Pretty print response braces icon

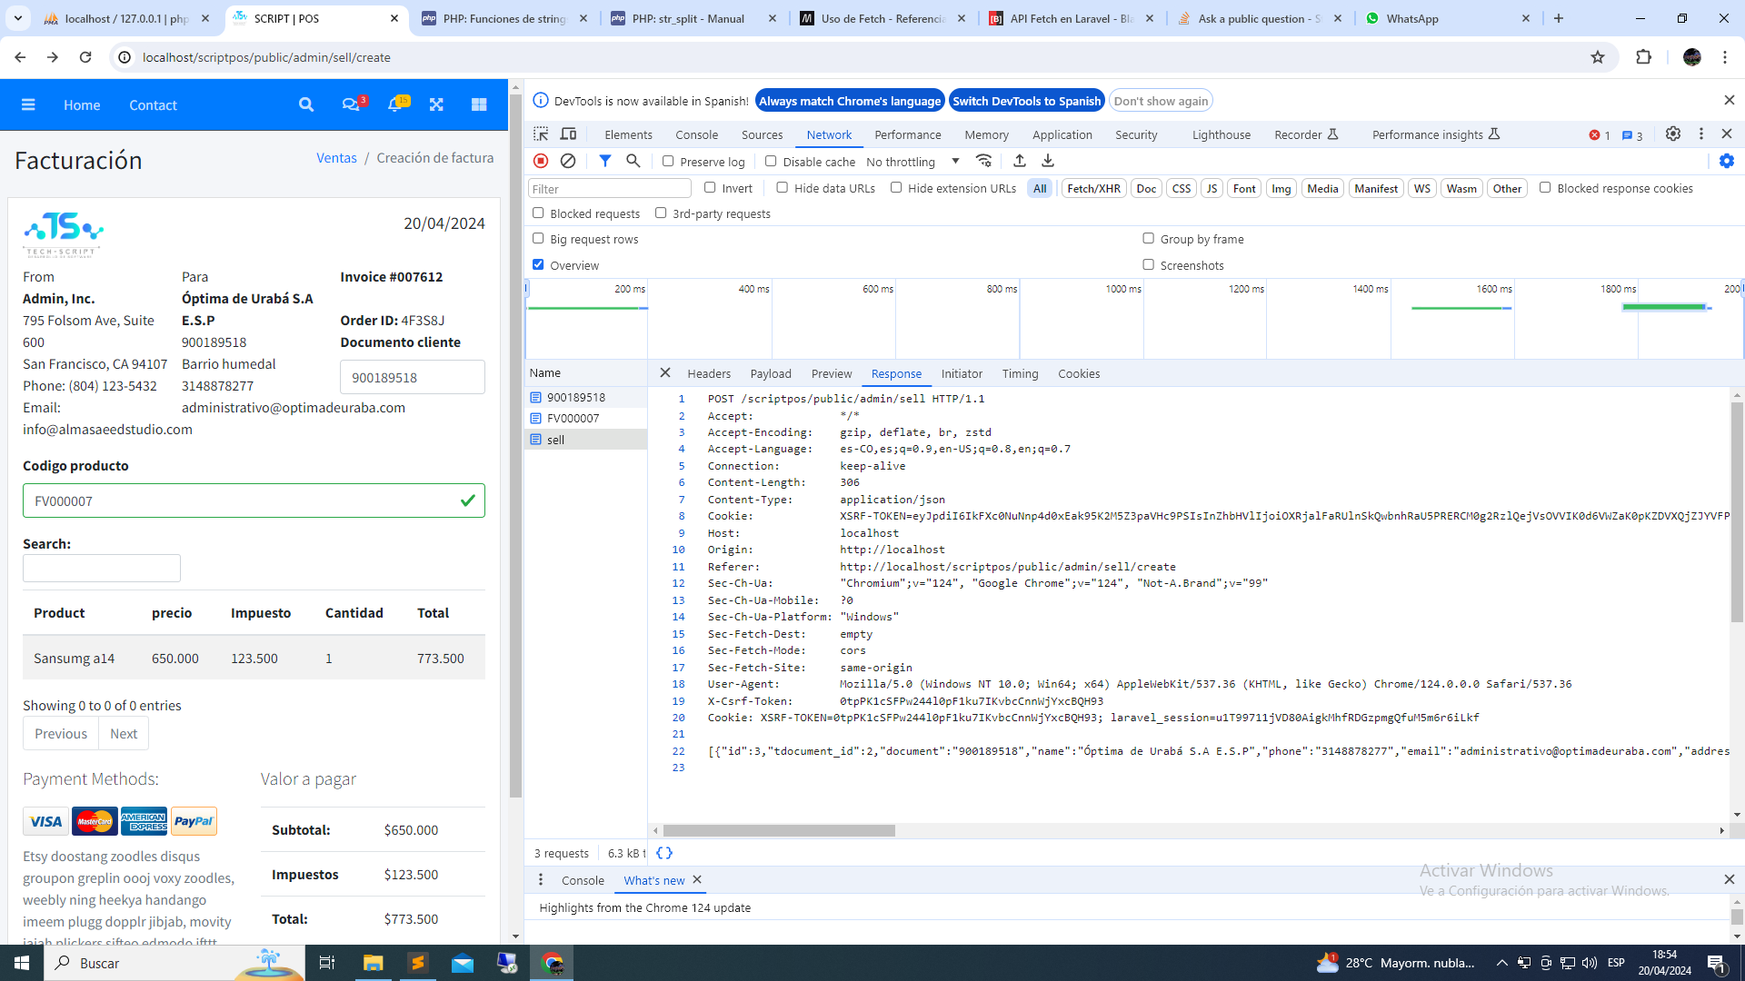click(x=664, y=853)
